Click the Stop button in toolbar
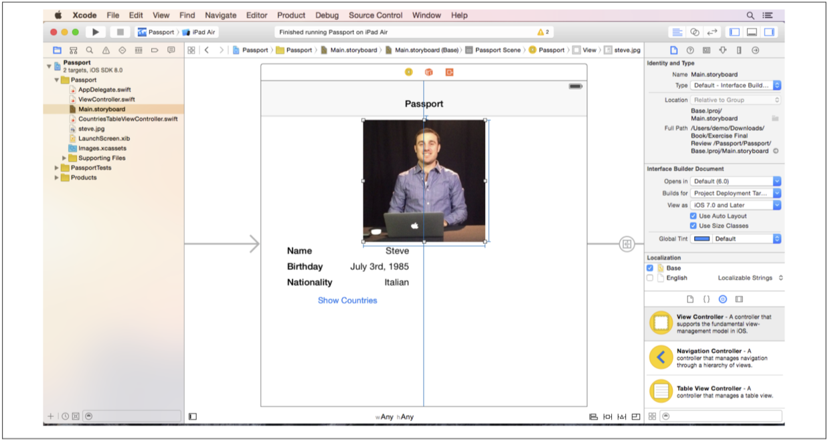The image size is (830, 441). (x=120, y=32)
